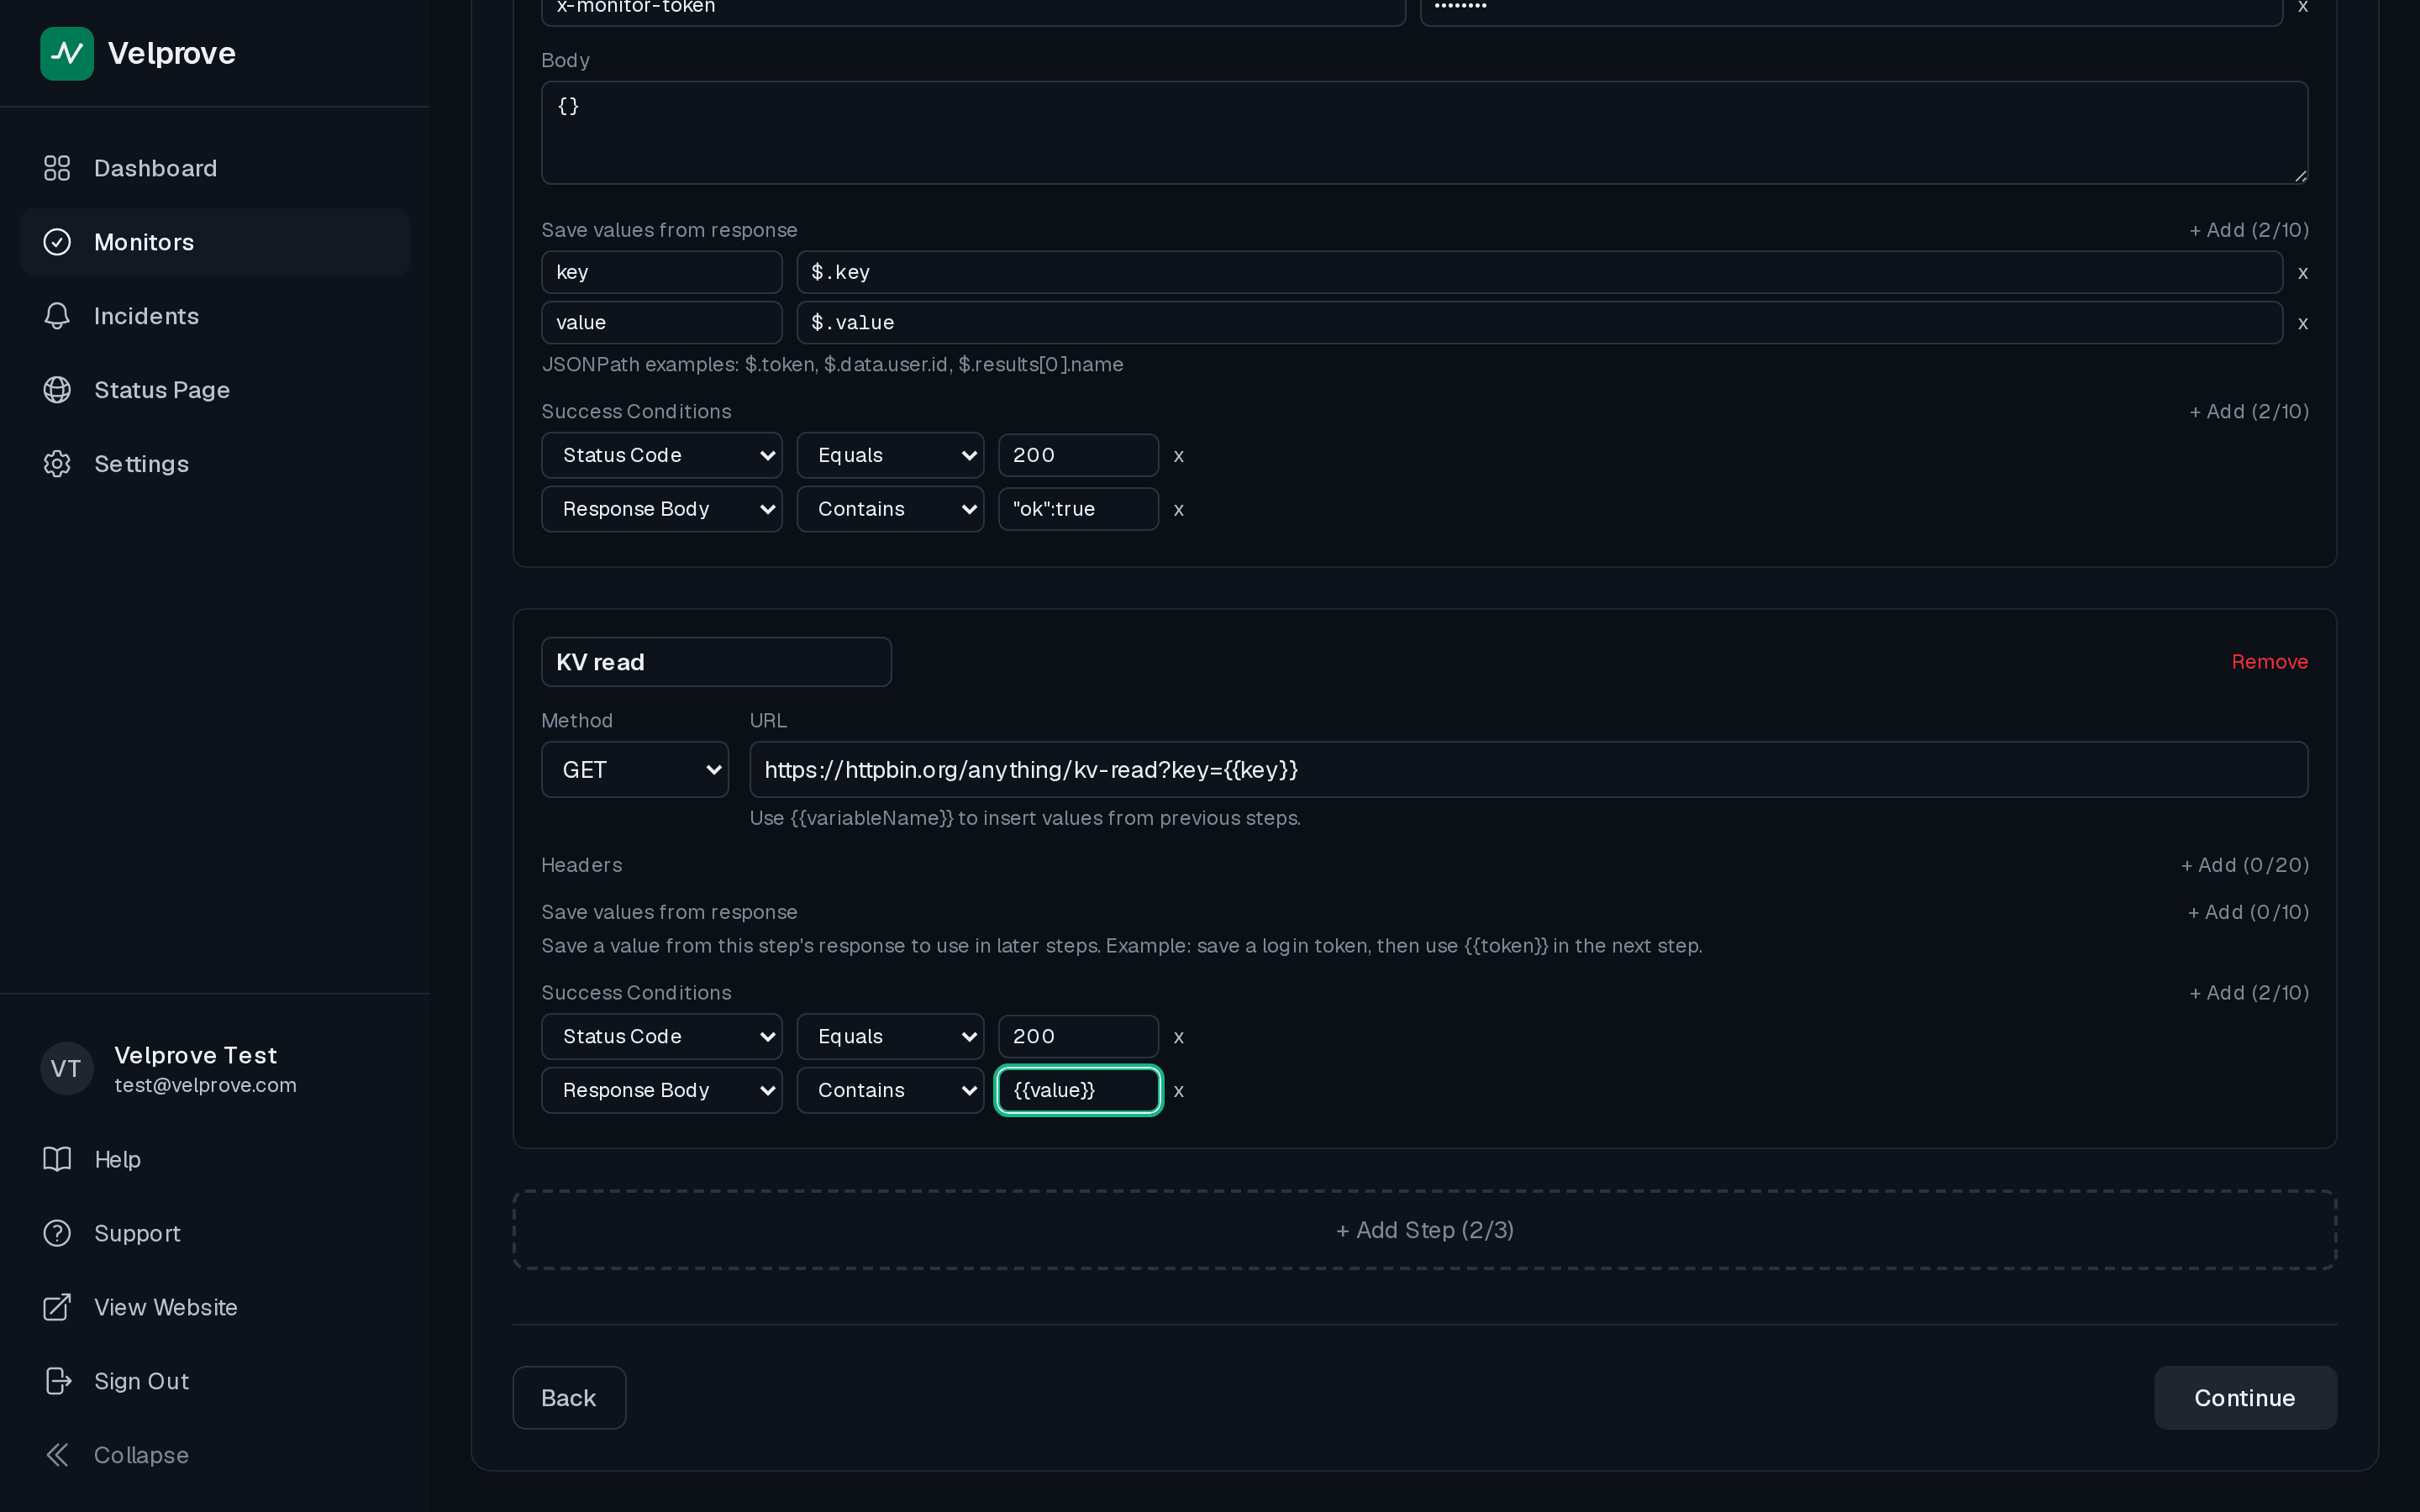
Task: Click the httpbin URL input field
Action: click(x=1528, y=769)
